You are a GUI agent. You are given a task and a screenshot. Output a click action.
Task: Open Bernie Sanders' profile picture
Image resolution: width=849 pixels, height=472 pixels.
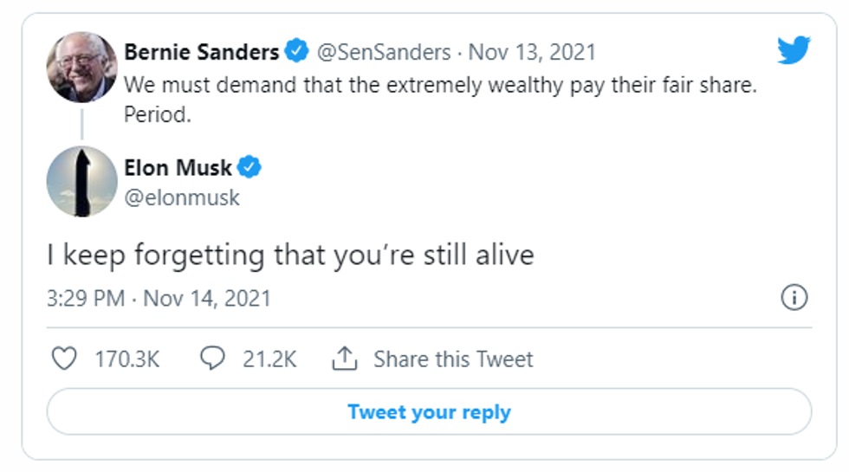[81, 68]
